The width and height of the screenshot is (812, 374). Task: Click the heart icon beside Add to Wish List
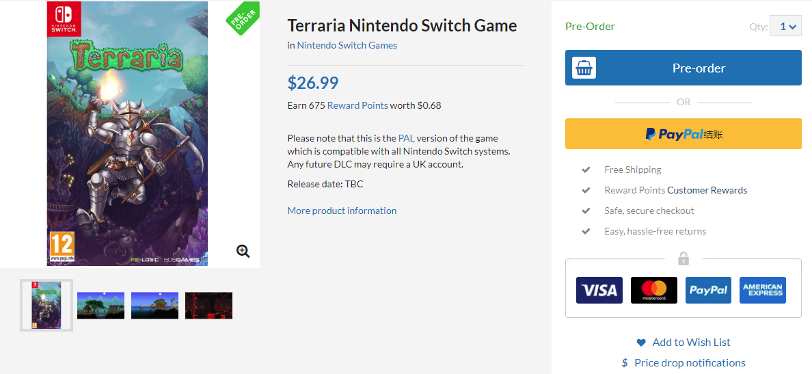pyautogui.click(x=640, y=343)
